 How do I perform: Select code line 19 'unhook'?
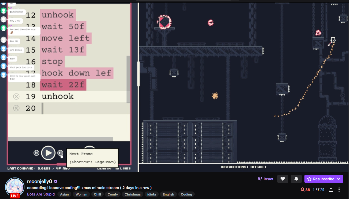tap(58, 96)
